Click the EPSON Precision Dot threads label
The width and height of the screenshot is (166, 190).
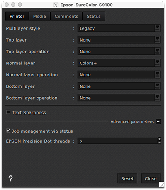38,141
